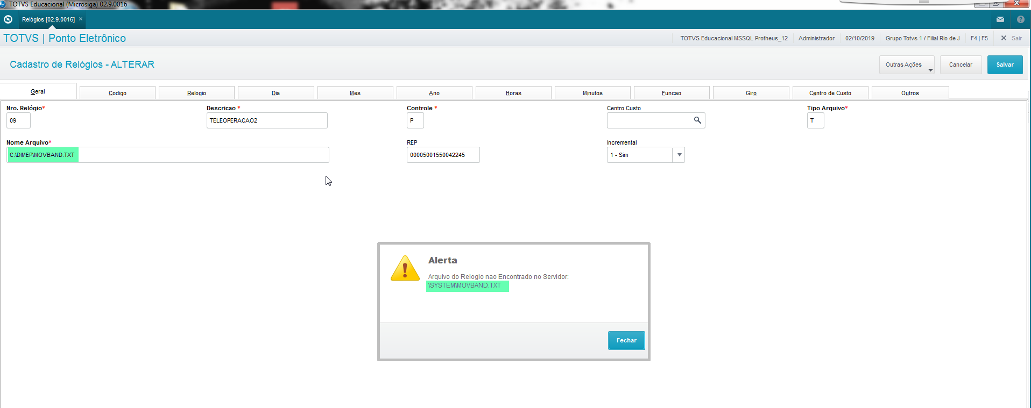Switch to the Outros tab
The height and width of the screenshot is (408, 1031).
(x=910, y=93)
